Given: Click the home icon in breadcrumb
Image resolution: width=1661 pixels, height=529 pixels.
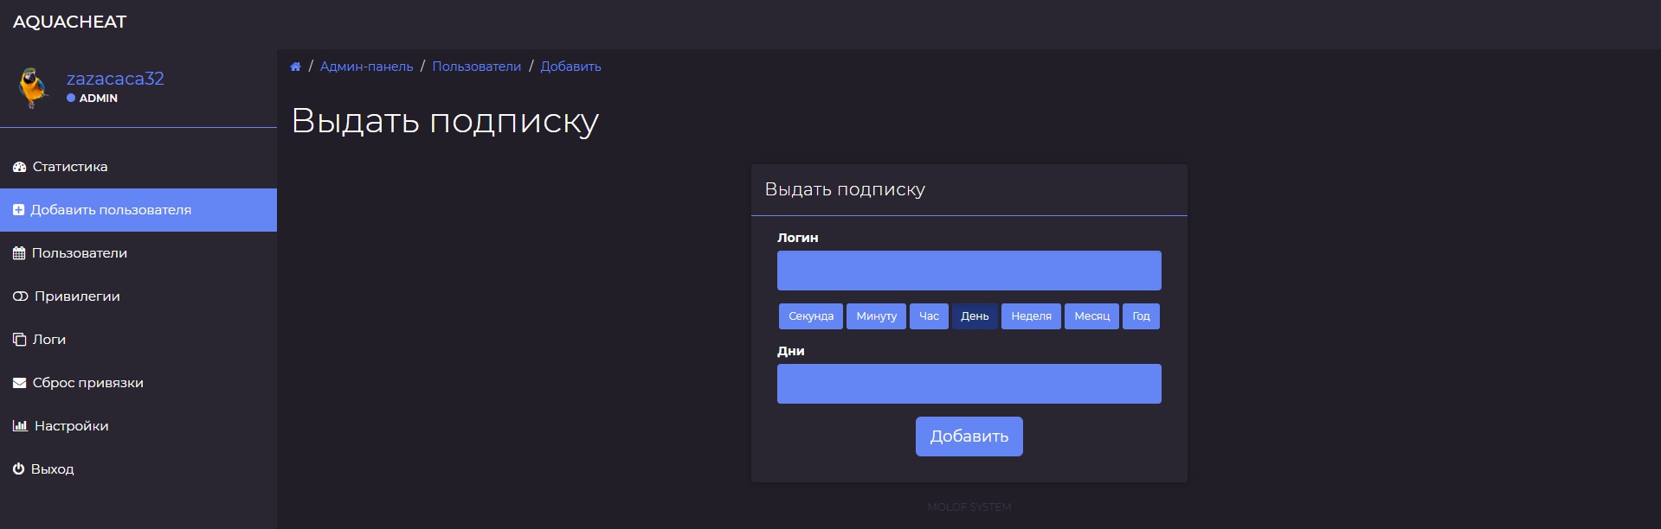Looking at the screenshot, I should coord(295,67).
